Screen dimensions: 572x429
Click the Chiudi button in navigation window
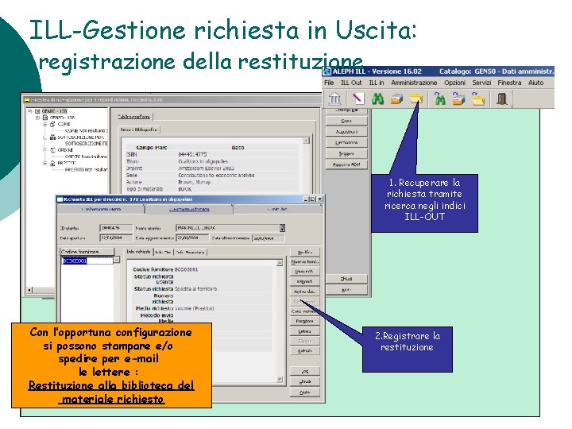[346, 279]
